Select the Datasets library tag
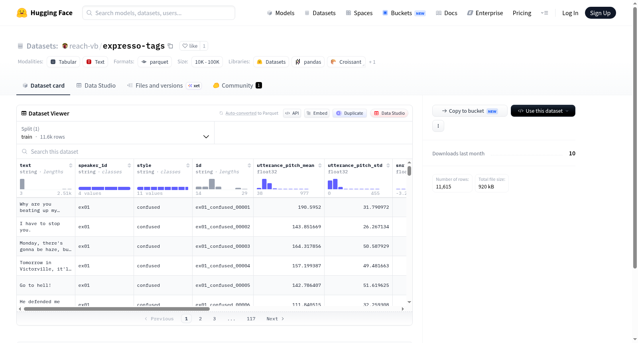Image resolution: width=638 pixels, height=343 pixels. coord(271,62)
